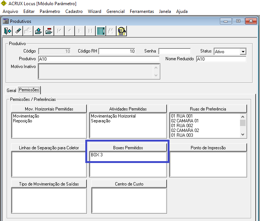Click the eraser clear icon
This screenshot has height=221, width=260.
(x=18, y=31)
